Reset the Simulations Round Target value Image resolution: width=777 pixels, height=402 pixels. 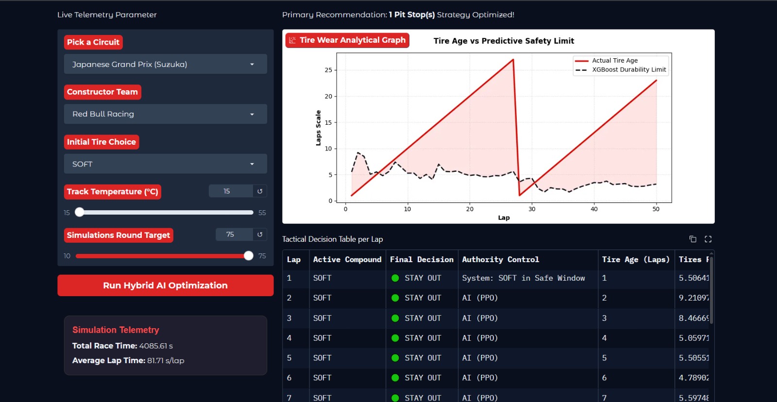260,234
